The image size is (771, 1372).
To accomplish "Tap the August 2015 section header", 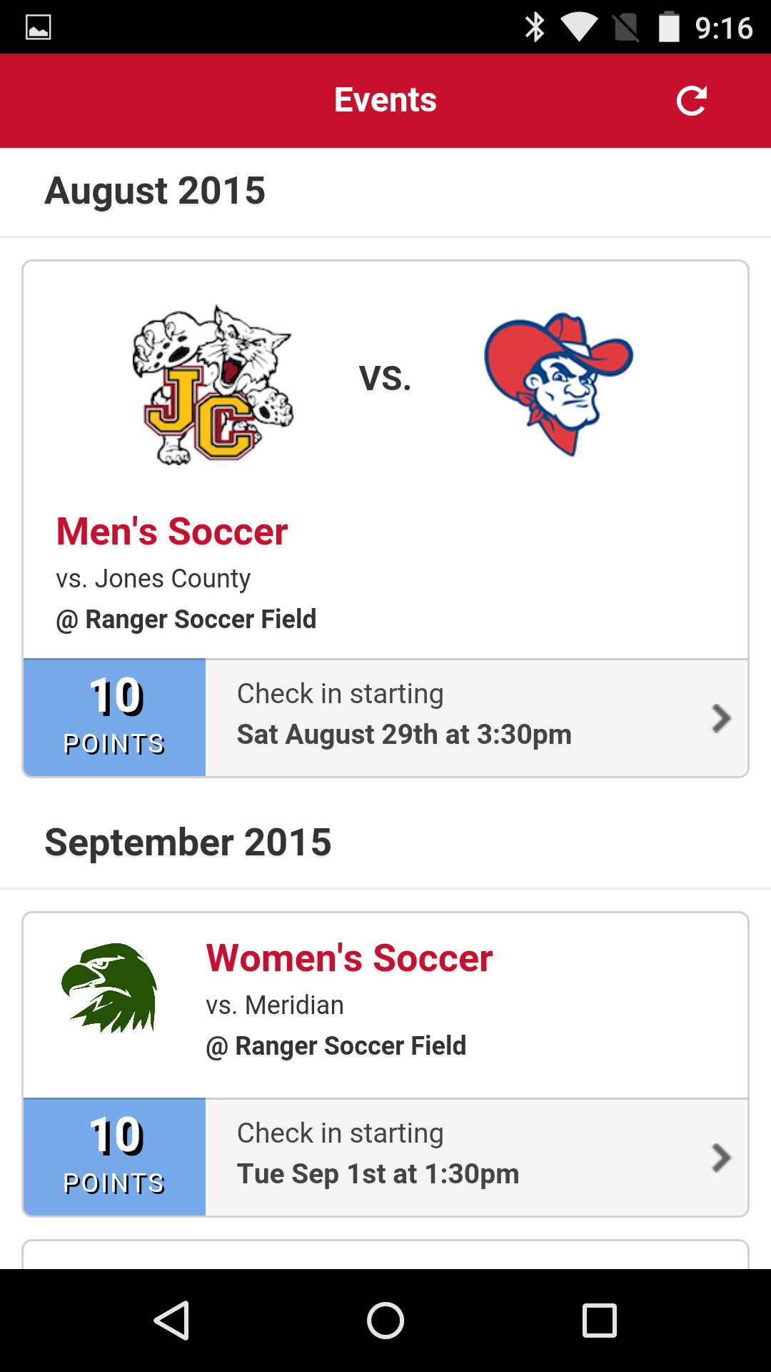I will coord(155,191).
